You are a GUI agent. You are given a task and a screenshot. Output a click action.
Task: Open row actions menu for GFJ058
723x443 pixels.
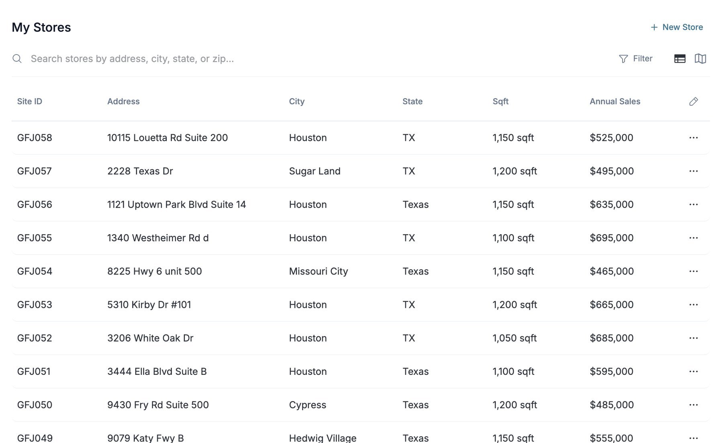(693, 138)
